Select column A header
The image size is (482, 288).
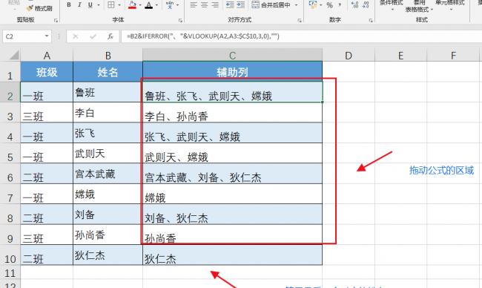[47, 56]
